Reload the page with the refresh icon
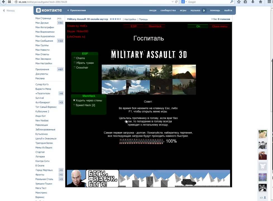Screen dimensions: 273x201 point(176,2)
